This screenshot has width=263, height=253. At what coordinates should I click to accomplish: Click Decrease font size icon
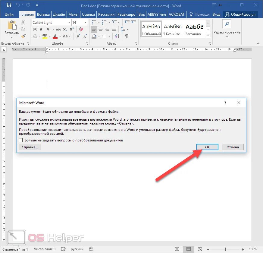(85, 36)
